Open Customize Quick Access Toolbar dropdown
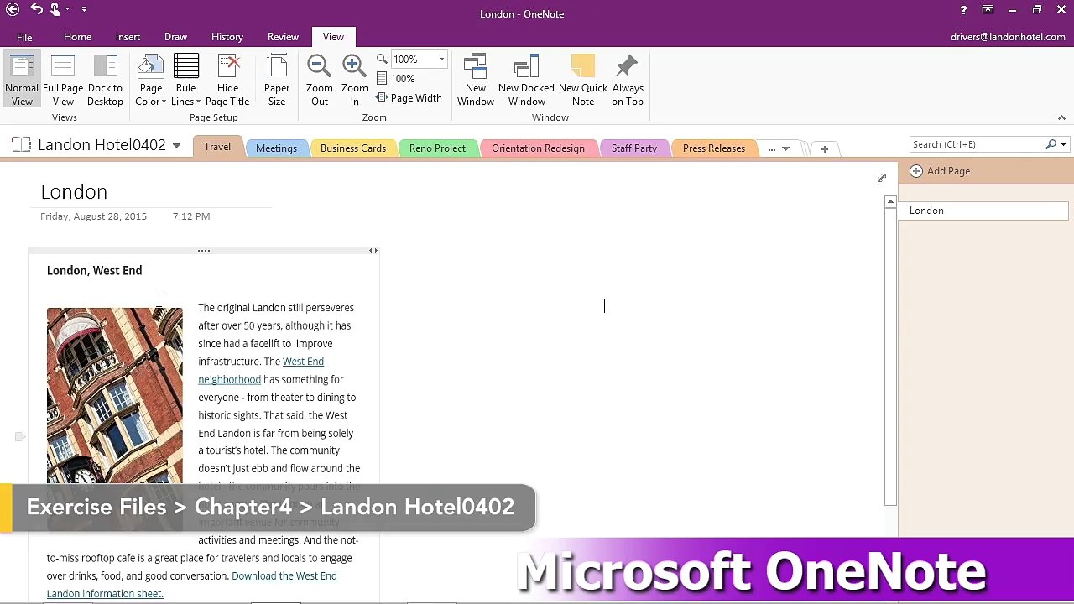This screenshot has width=1074, height=604. pos(85,9)
